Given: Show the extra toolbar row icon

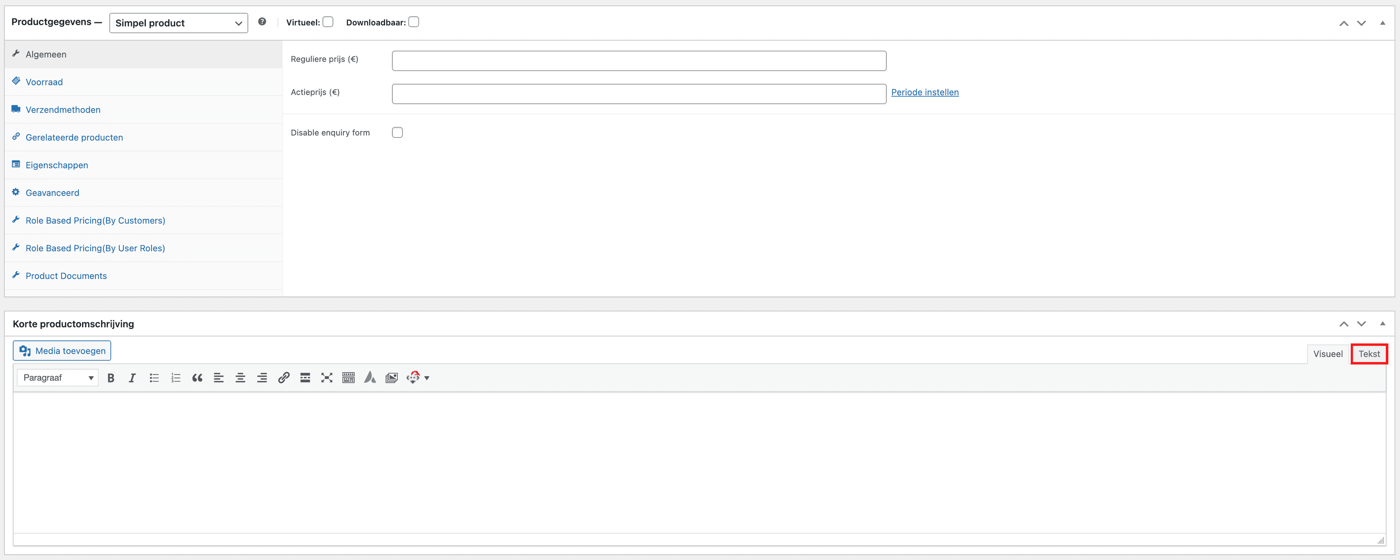Looking at the screenshot, I should [x=349, y=378].
